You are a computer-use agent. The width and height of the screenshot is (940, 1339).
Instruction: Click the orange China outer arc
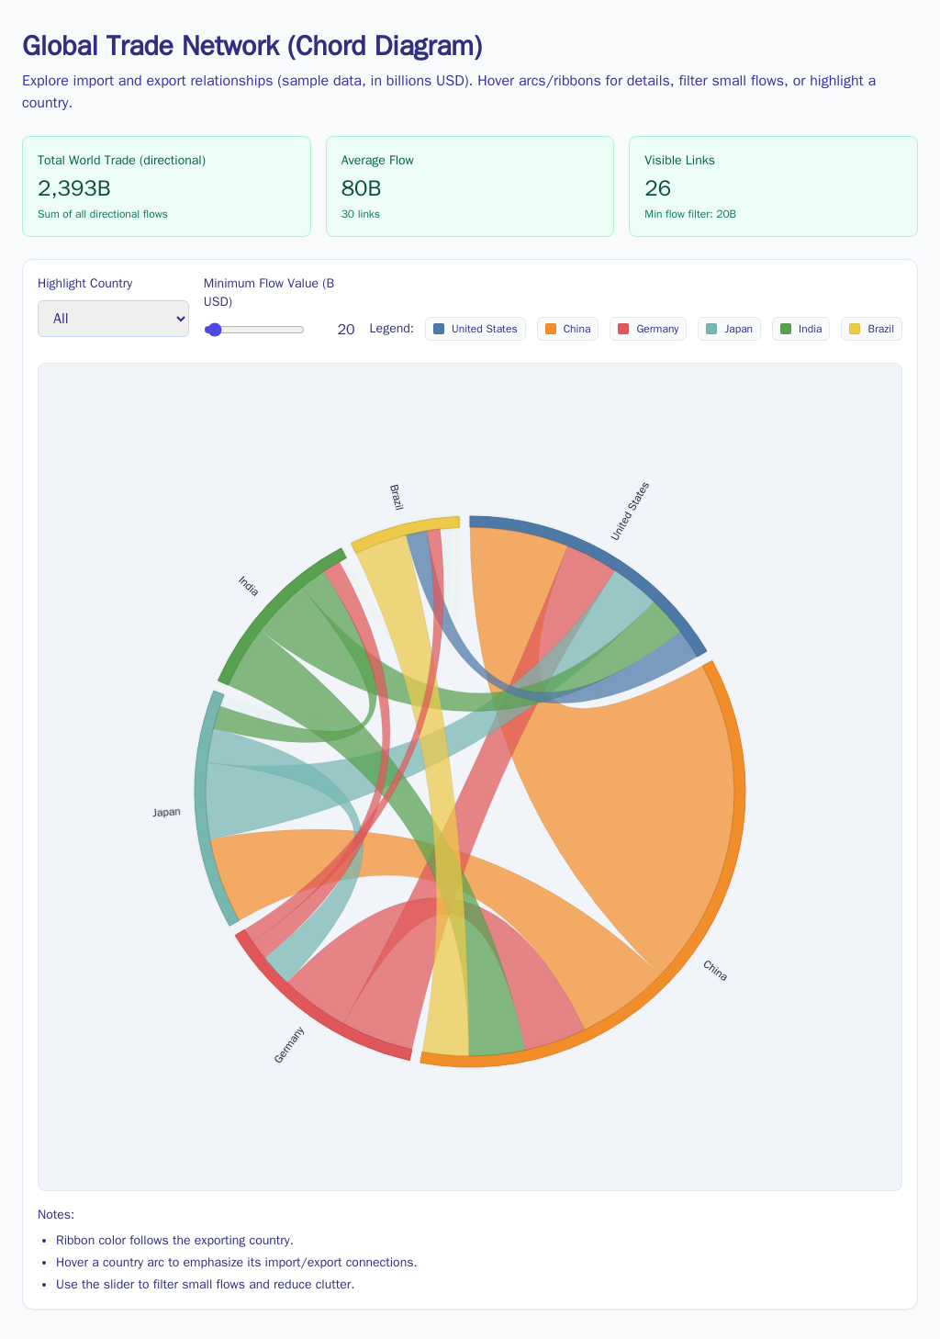click(739, 792)
